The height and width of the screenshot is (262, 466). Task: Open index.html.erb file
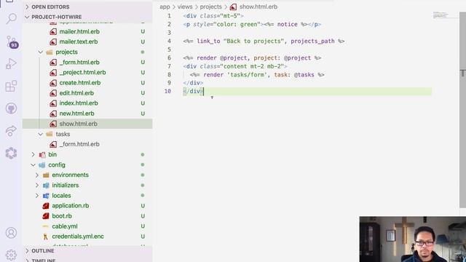pos(79,103)
